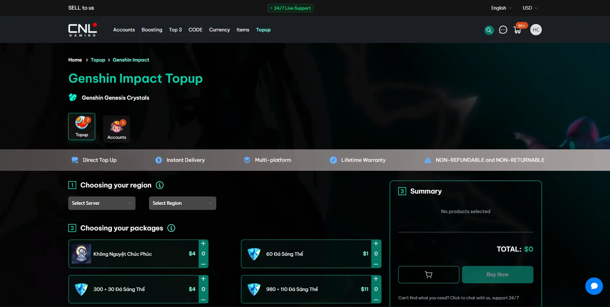This screenshot has height=307, width=610.
Task: Open the CODE menu item
Action: tap(195, 30)
